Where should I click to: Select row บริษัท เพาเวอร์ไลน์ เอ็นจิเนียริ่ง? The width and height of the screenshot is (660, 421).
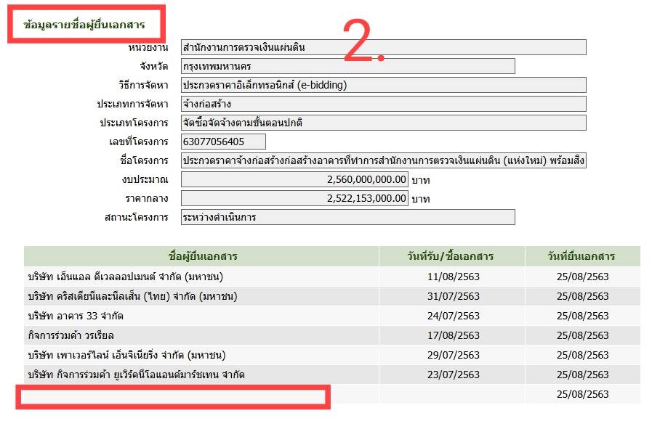coord(331,355)
